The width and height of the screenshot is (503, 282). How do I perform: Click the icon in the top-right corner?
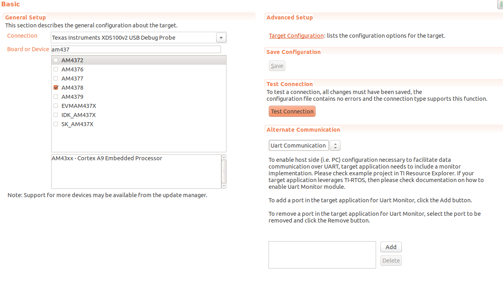pyautogui.click(x=500, y=4)
